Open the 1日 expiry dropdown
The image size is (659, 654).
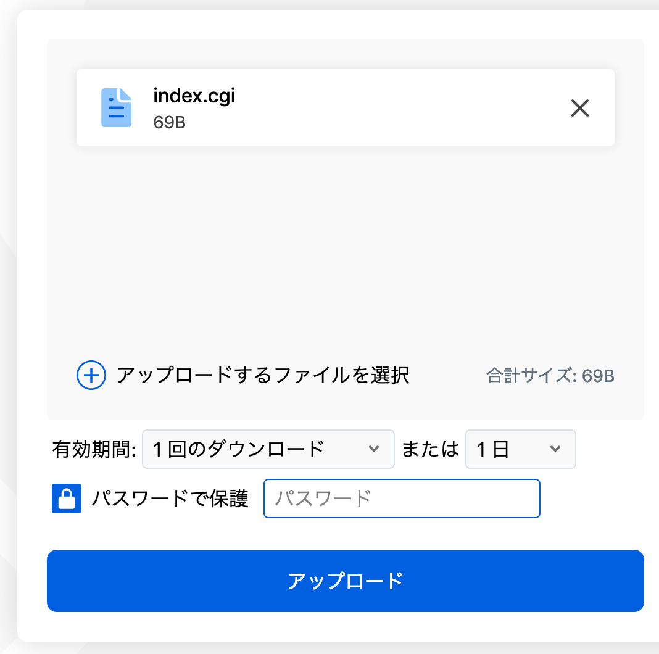pyautogui.click(x=520, y=449)
